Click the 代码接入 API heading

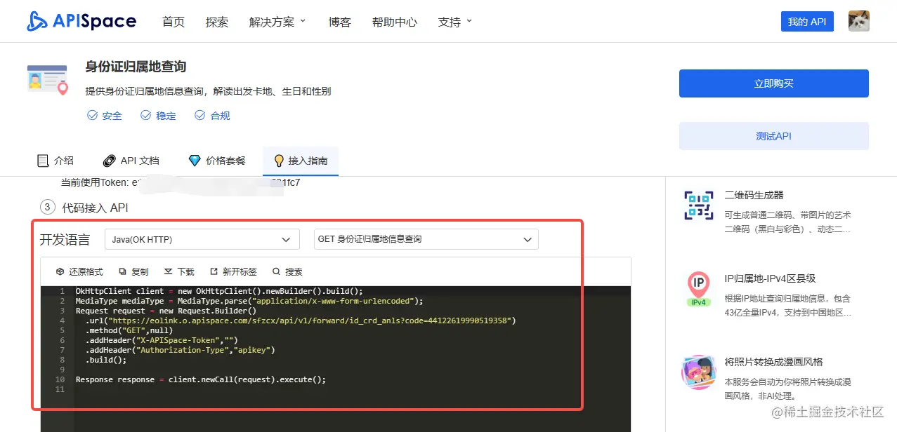click(x=96, y=208)
